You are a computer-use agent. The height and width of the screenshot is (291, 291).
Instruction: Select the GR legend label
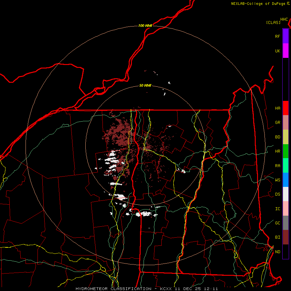[277, 122]
